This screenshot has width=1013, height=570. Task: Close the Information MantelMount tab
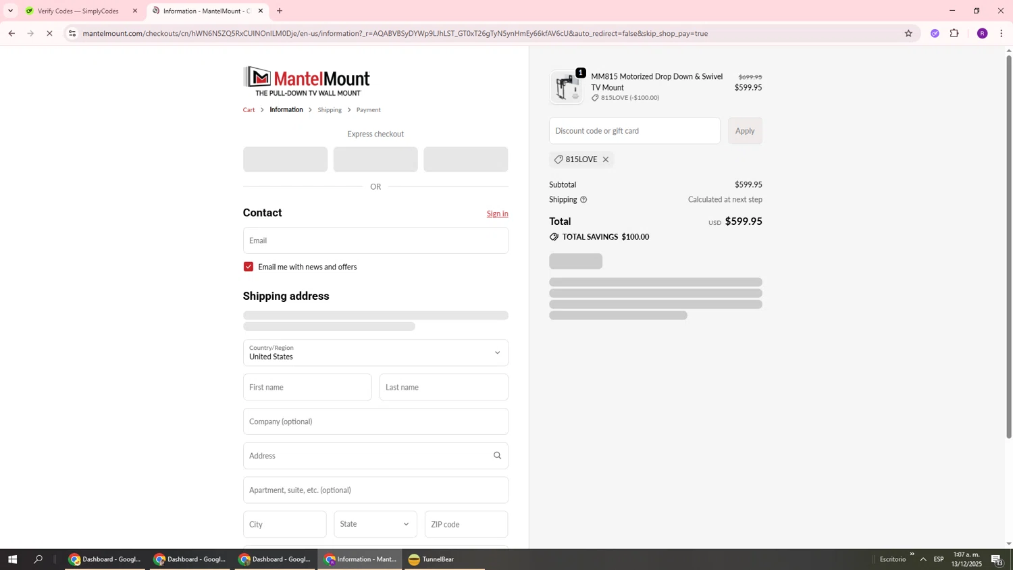[x=261, y=11]
